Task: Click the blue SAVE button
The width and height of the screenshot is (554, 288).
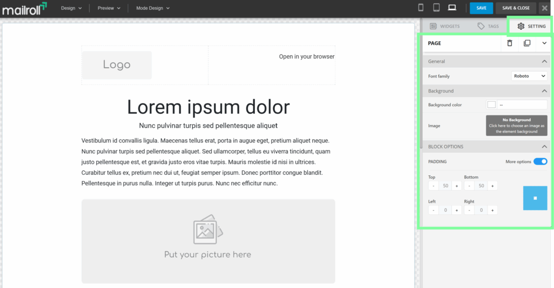Action: (481, 8)
